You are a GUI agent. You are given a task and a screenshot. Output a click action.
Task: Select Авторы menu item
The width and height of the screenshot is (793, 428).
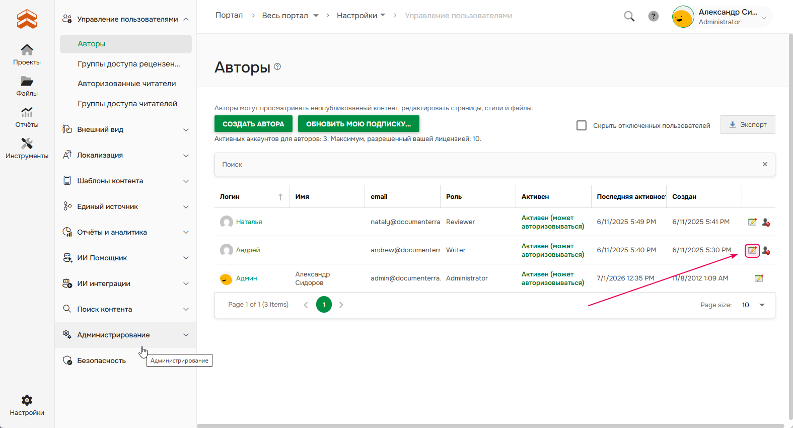(125, 44)
